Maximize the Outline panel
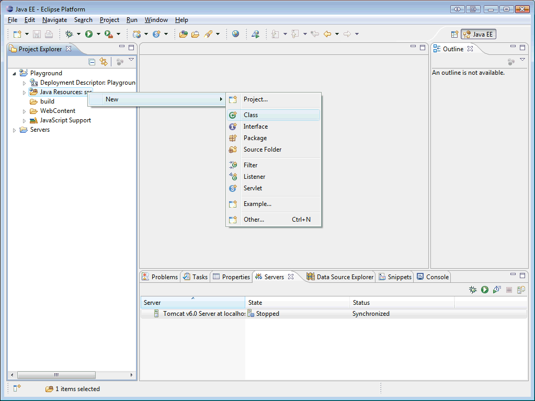The height and width of the screenshot is (401, 535). pos(522,48)
